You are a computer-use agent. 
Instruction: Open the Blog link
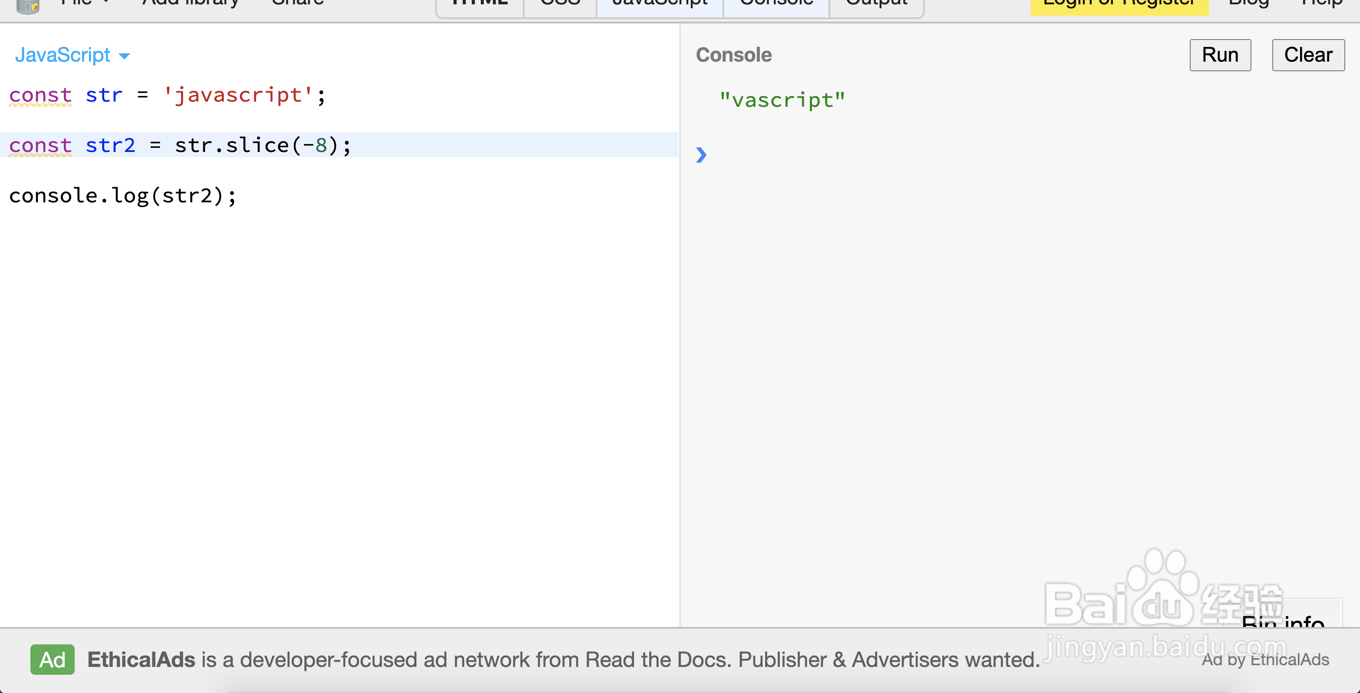point(1248,4)
